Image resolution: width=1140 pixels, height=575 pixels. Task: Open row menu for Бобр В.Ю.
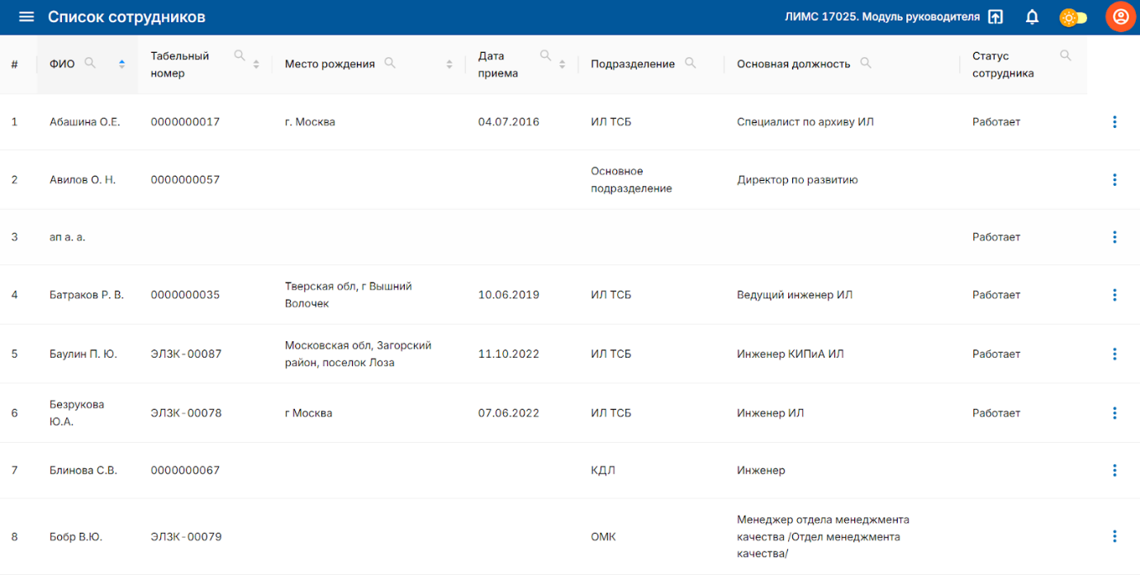[1114, 536]
